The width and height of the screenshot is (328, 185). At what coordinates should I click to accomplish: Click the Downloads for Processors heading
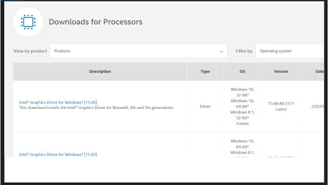[95, 22]
